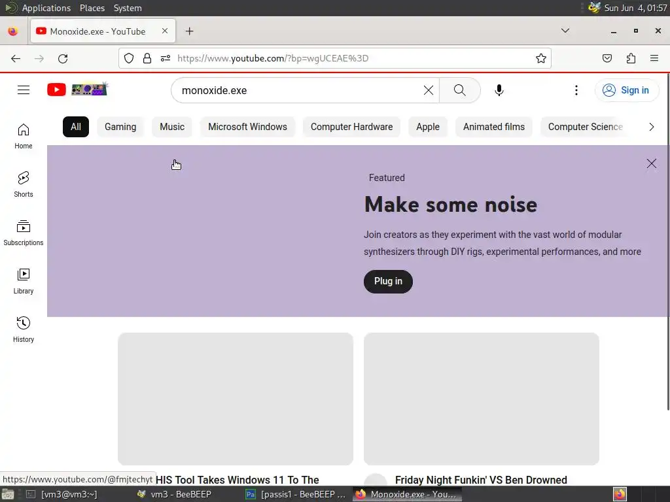Clear the search box with the X icon
This screenshot has width=670, height=502.
(428, 90)
